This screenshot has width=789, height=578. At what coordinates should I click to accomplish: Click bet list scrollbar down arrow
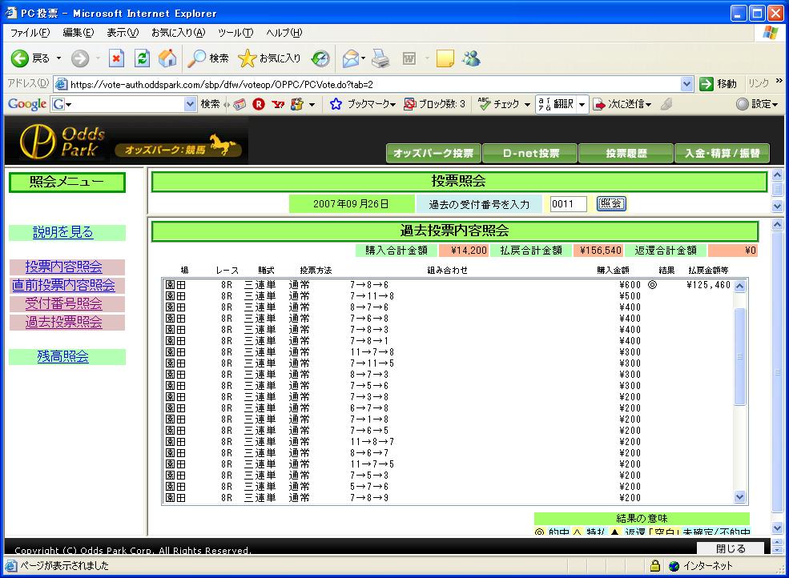point(739,497)
